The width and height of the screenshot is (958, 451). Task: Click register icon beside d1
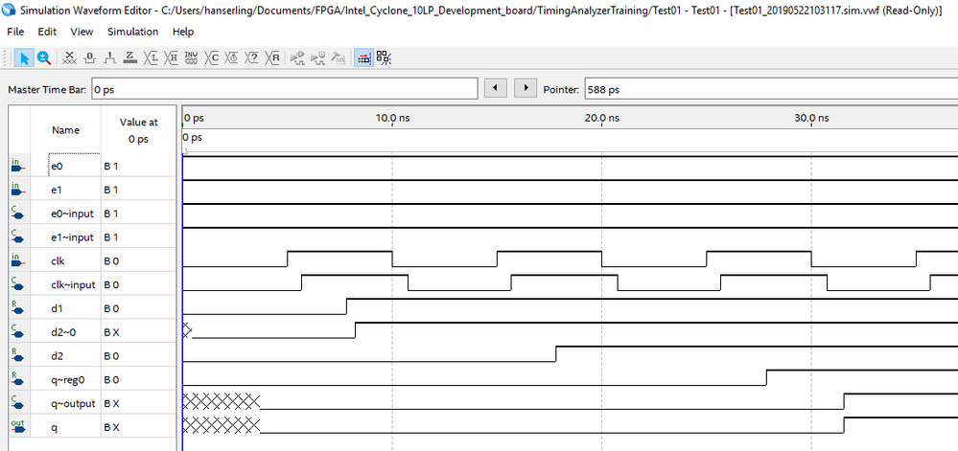pyautogui.click(x=17, y=308)
